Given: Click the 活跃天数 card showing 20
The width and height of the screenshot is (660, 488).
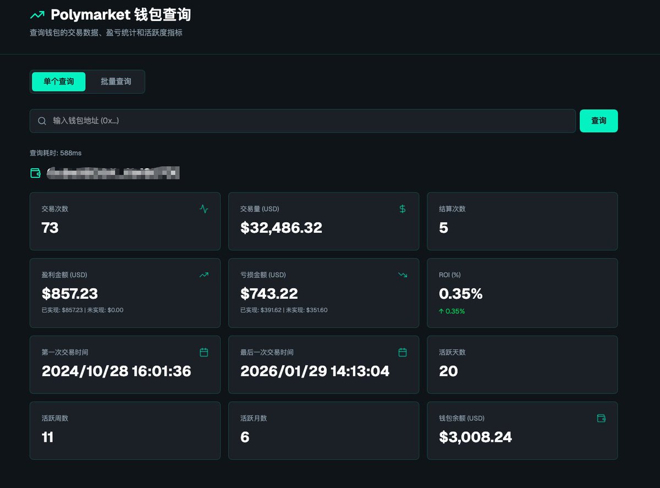Looking at the screenshot, I should pyautogui.click(x=522, y=364).
